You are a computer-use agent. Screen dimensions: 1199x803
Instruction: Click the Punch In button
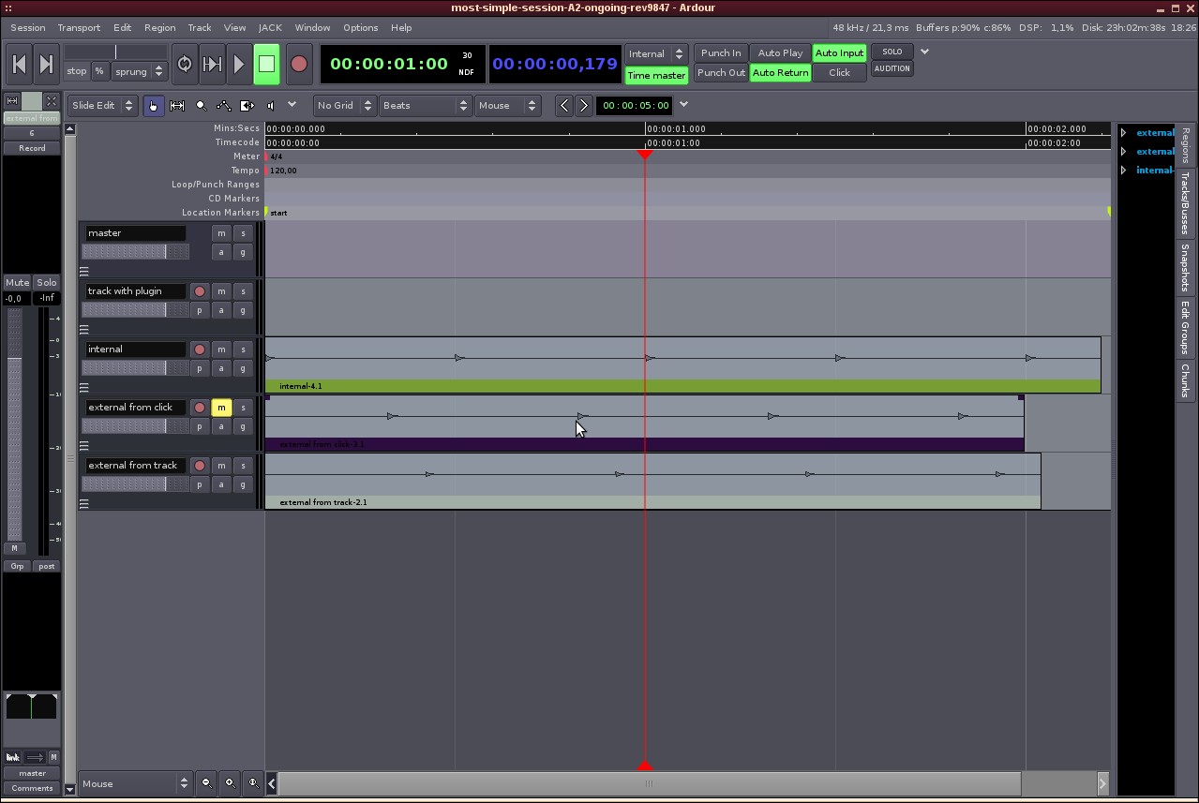coord(721,53)
